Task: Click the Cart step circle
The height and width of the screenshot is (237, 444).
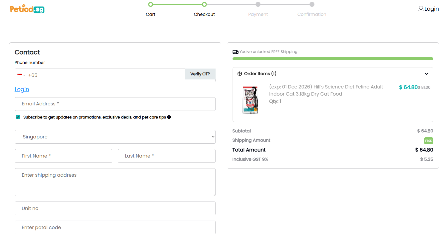Action: coord(150,4)
